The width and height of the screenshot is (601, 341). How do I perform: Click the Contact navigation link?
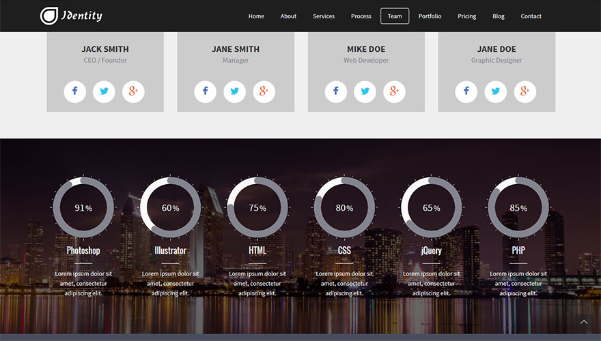pos(531,16)
